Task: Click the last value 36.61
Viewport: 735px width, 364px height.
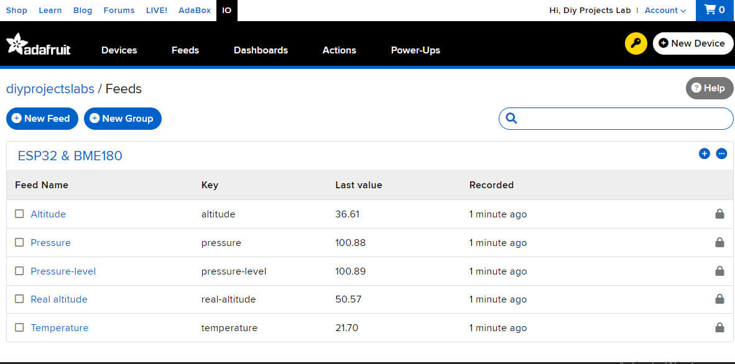Action: tap(348, 214)
